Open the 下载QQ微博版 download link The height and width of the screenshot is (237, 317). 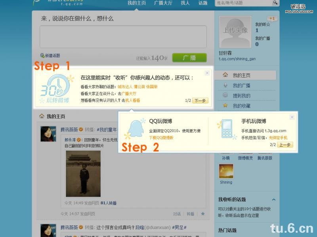(161, 137)
